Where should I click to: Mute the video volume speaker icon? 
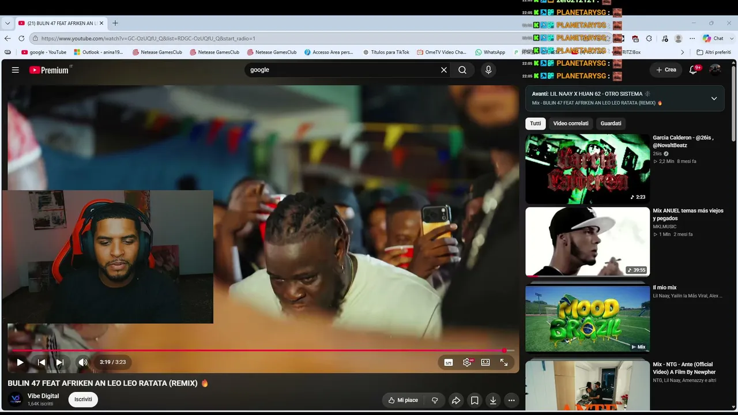pyautogui.click(x=83, y=363)
